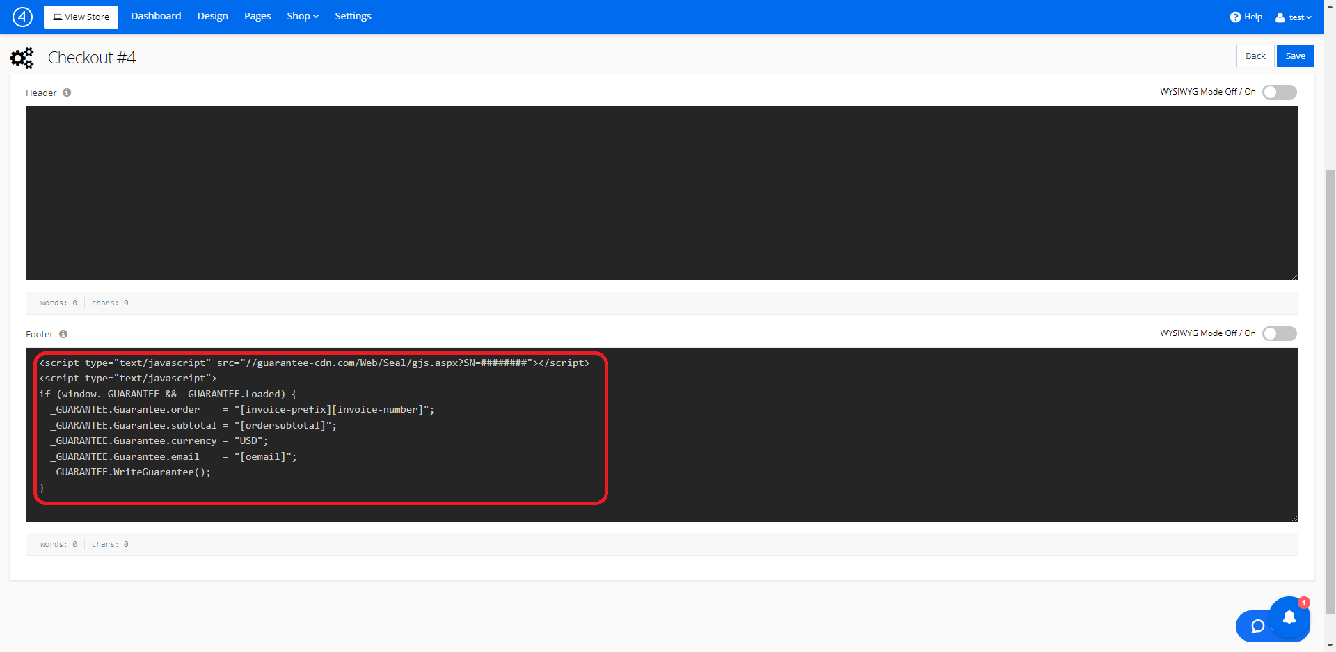Click the Help question mark link
The width and height of the screenshot is (1336, 652).
1246,17
